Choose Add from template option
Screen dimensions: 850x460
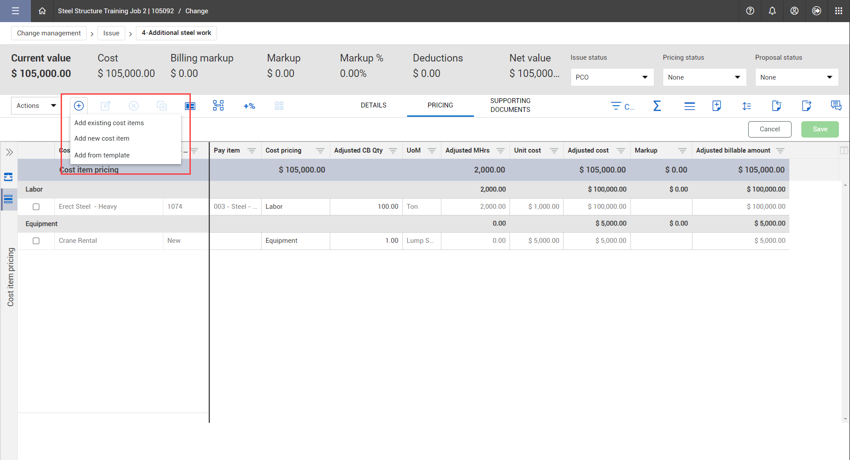coord(102,155)
